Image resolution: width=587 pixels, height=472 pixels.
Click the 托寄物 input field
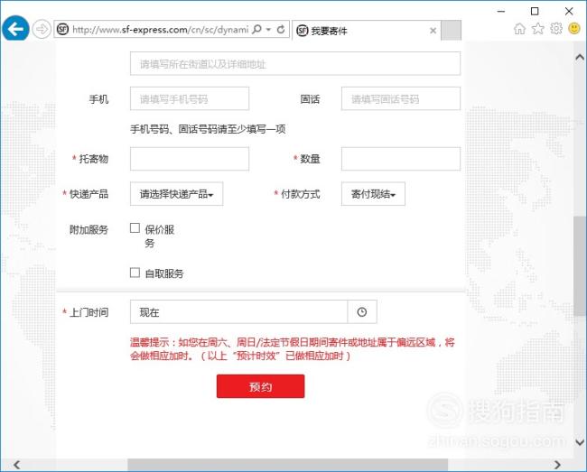190,159
